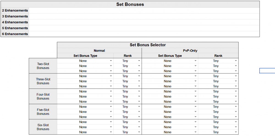Expand first Three-Slot PvP-Only Set Bonus Type dropdown
Viewport: 275px width, 136px height.
196,76
